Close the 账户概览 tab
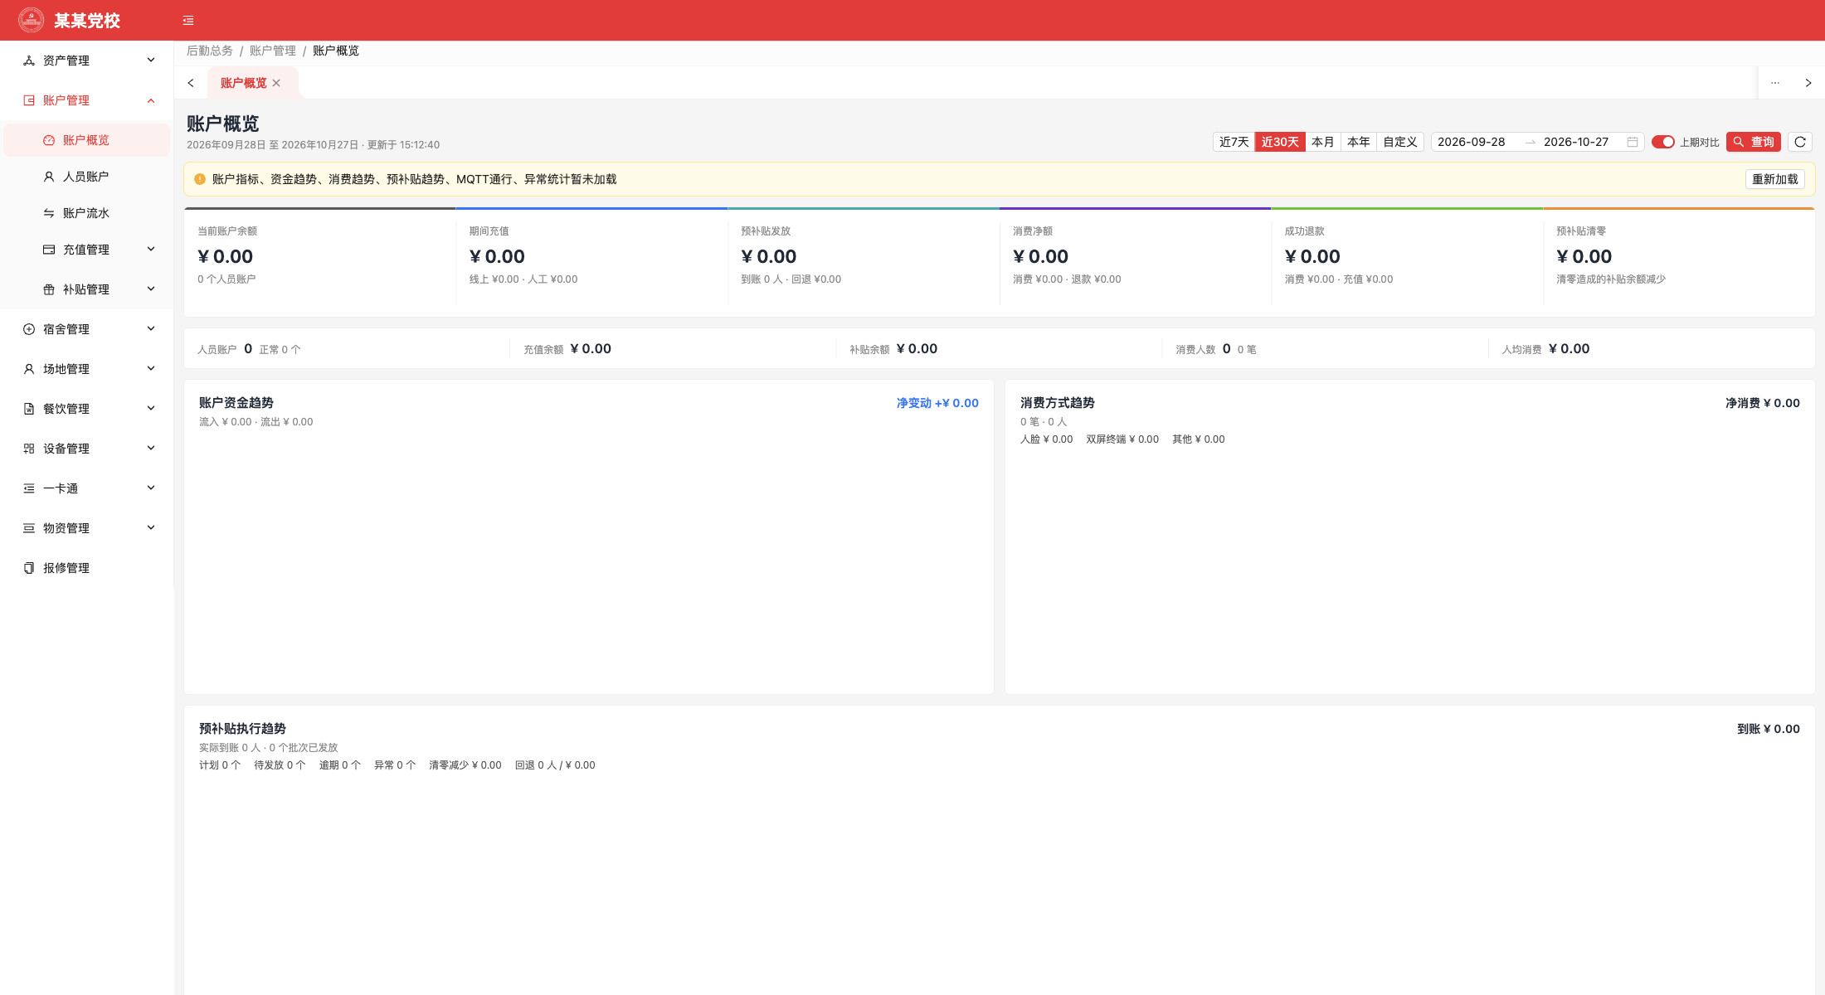1825x995 pixels. click(276, 83)
